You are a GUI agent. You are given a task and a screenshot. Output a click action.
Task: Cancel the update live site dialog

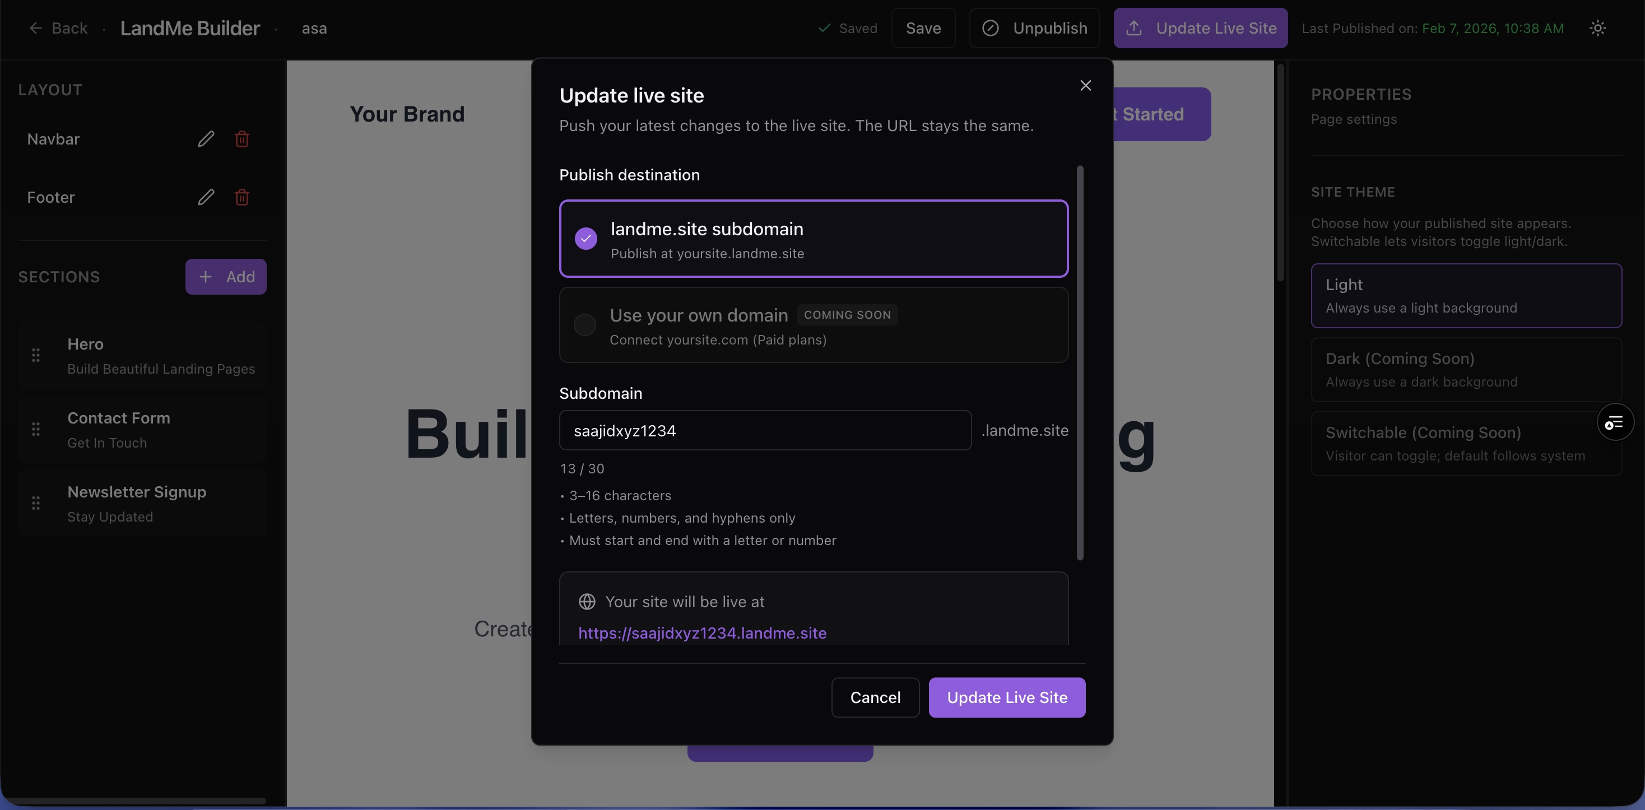[875, 697]
